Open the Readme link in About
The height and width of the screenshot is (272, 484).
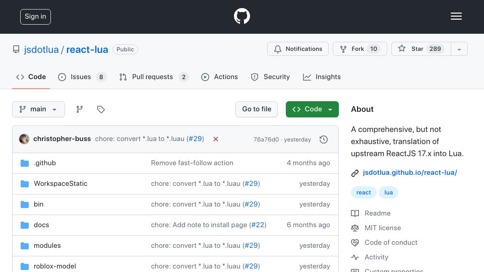click(x=378, y=213)
